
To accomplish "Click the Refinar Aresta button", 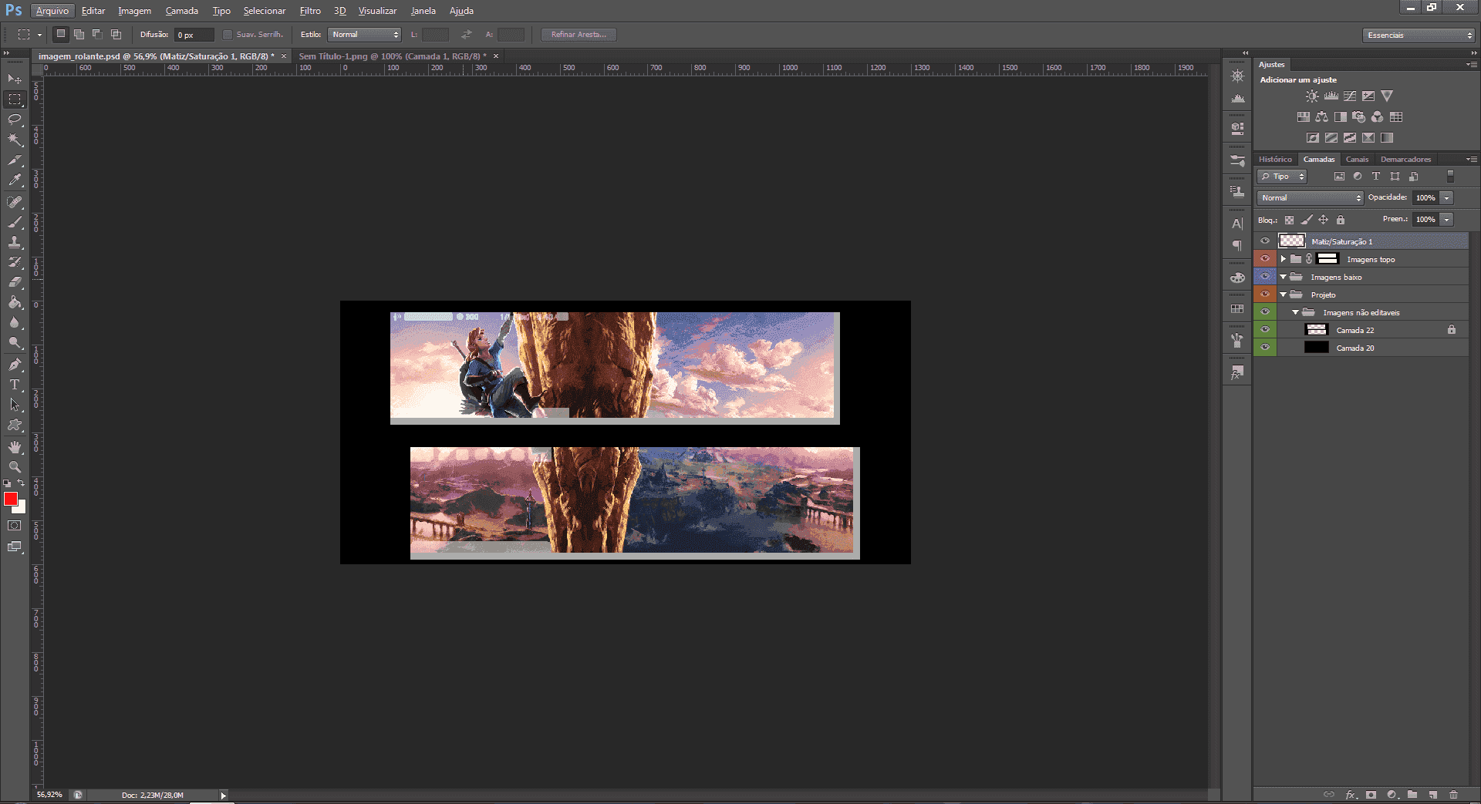I will pos(579,35).
